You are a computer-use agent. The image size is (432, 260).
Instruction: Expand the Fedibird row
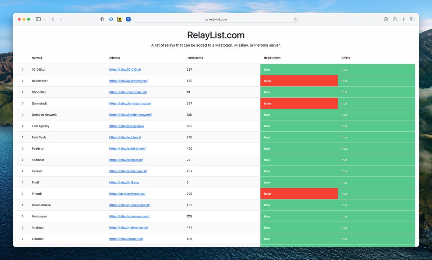22,149
